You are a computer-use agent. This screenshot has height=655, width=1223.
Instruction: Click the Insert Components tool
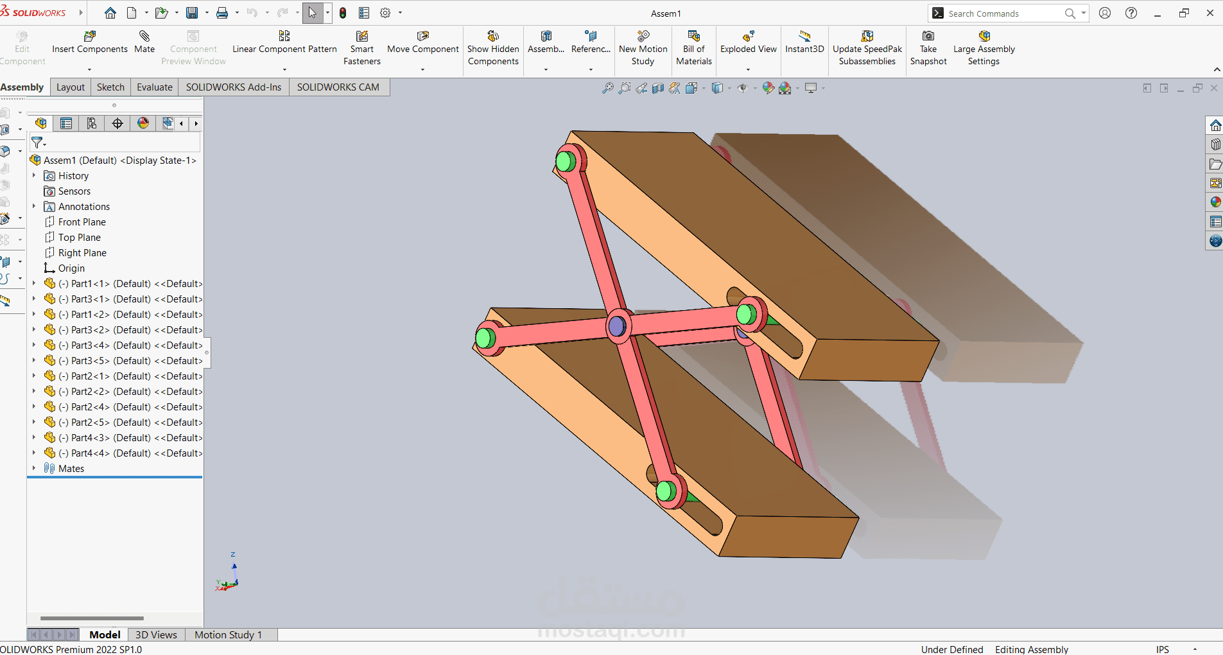pos(90,42)
